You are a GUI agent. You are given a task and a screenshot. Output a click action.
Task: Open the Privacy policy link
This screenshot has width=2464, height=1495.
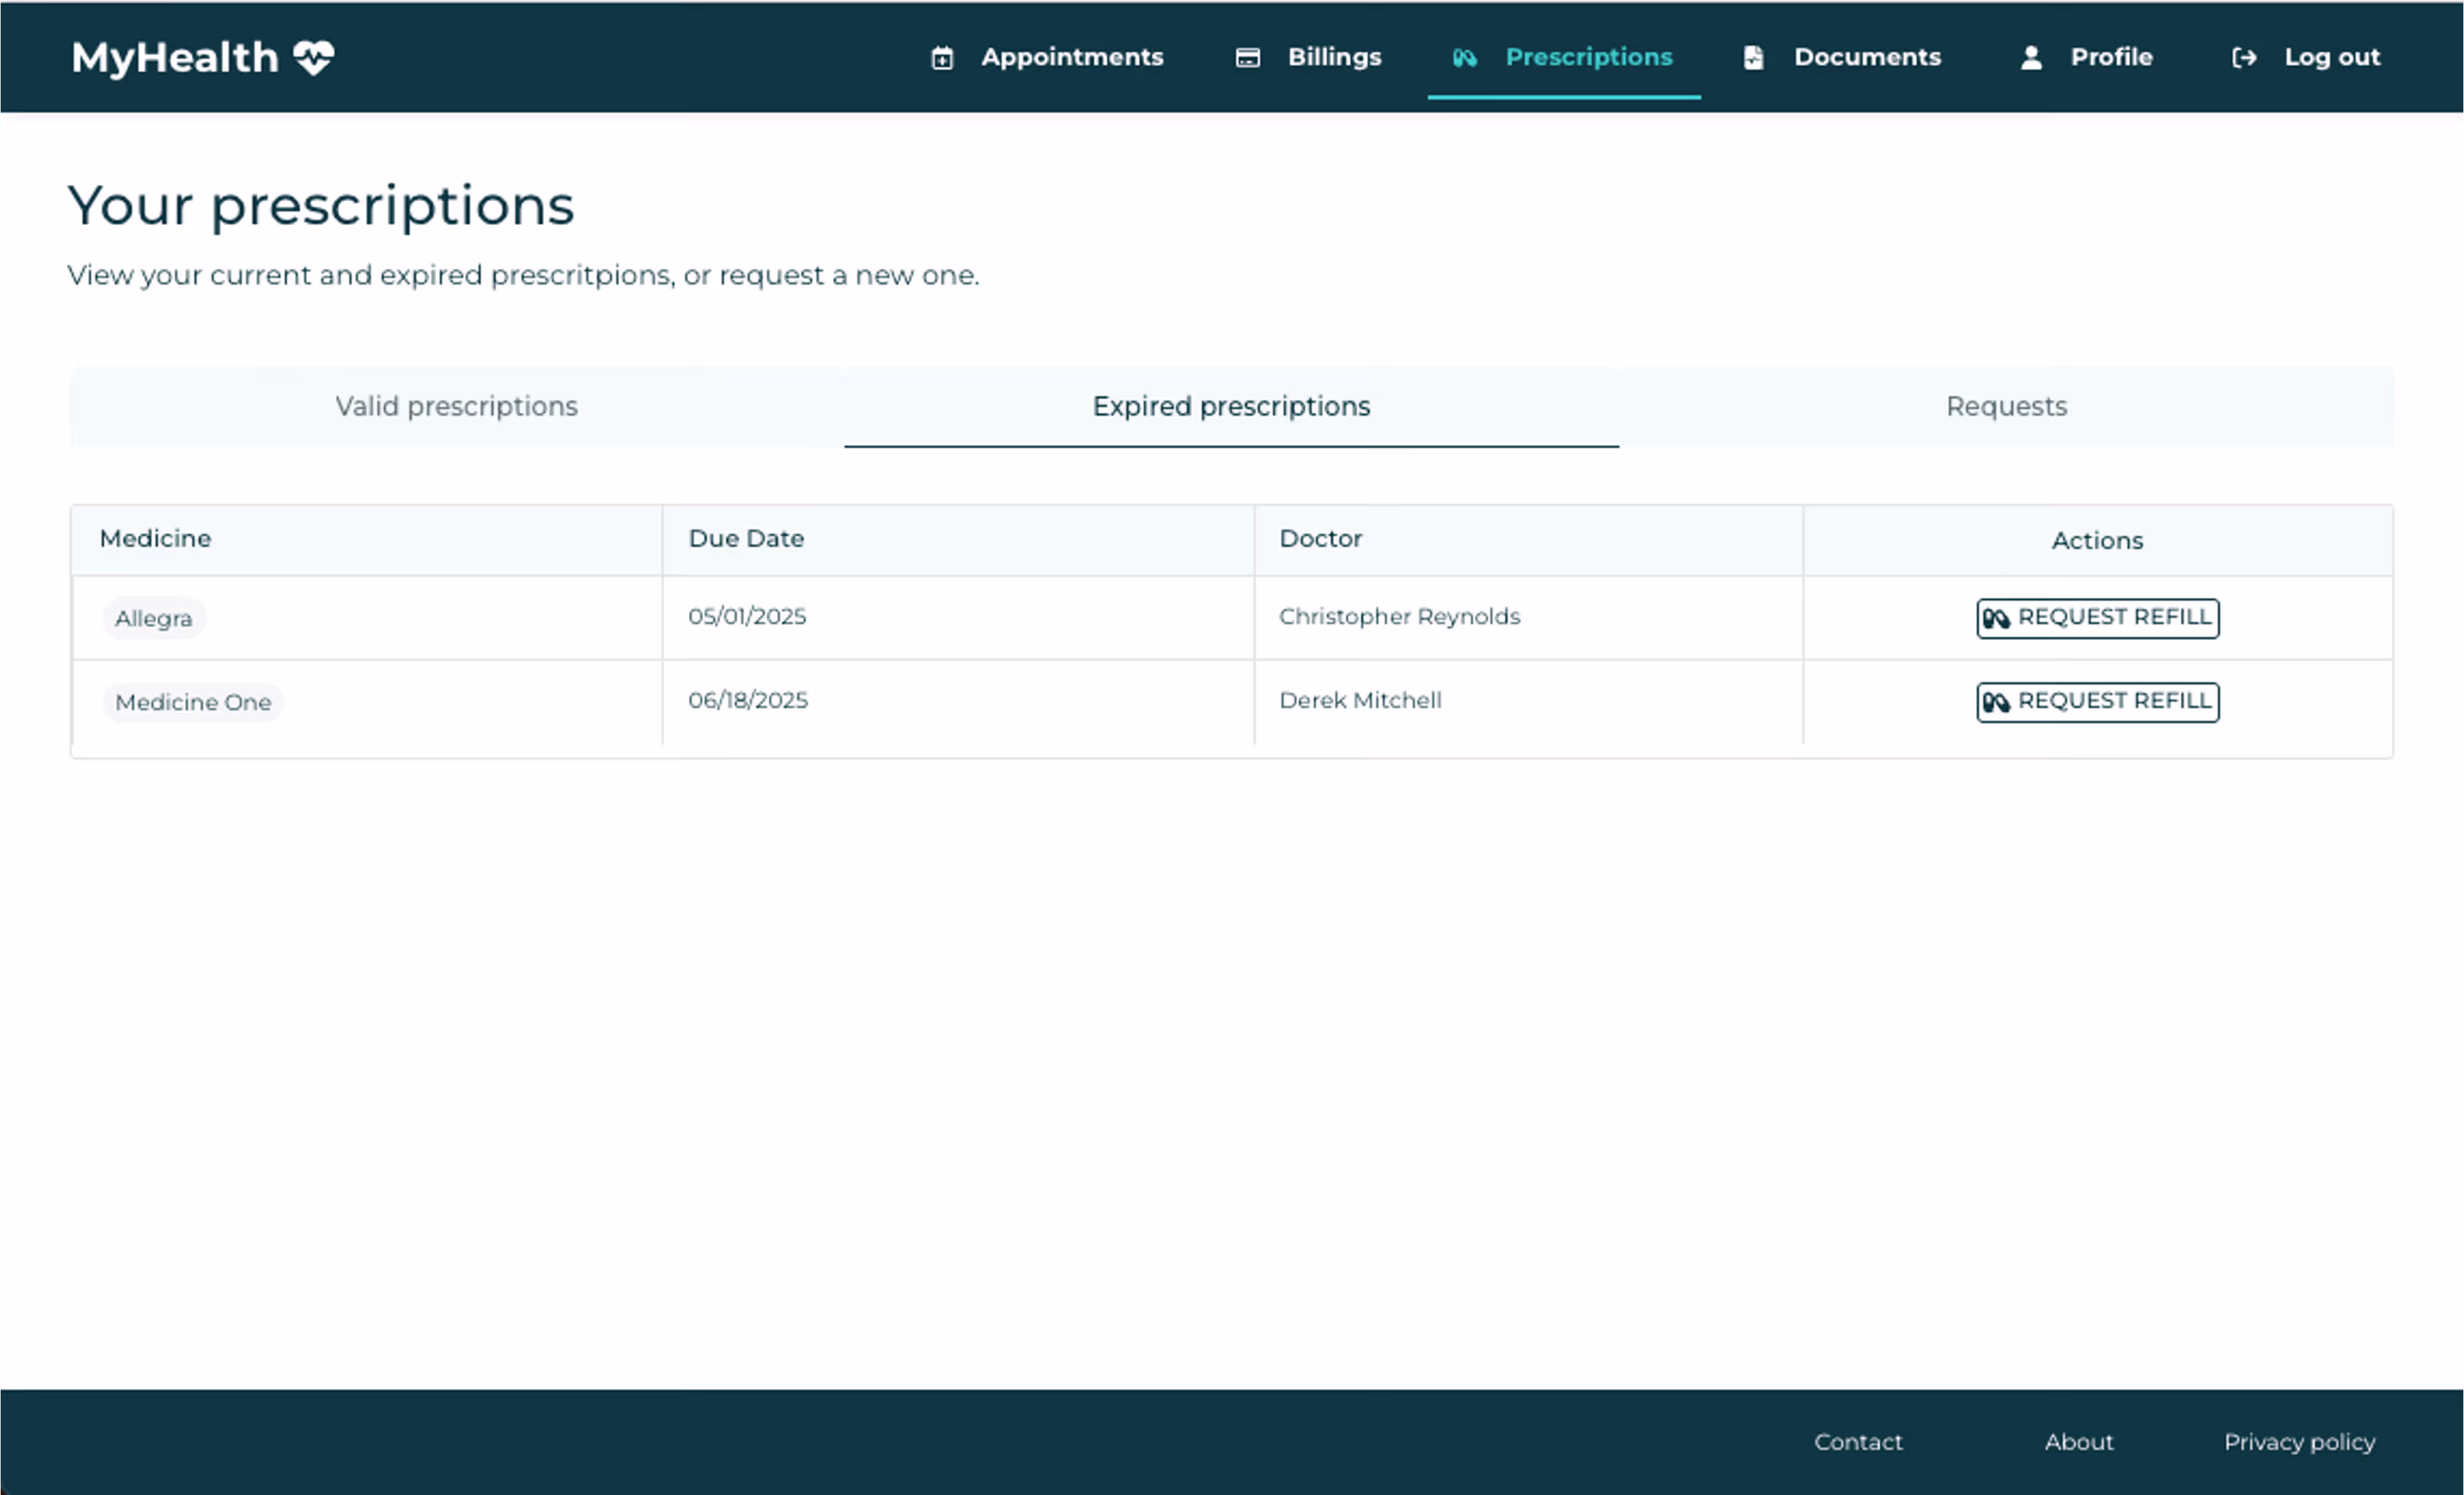coord(2299,1441)
